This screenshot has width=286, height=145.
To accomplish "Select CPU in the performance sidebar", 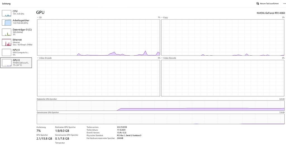I will 16,13.
